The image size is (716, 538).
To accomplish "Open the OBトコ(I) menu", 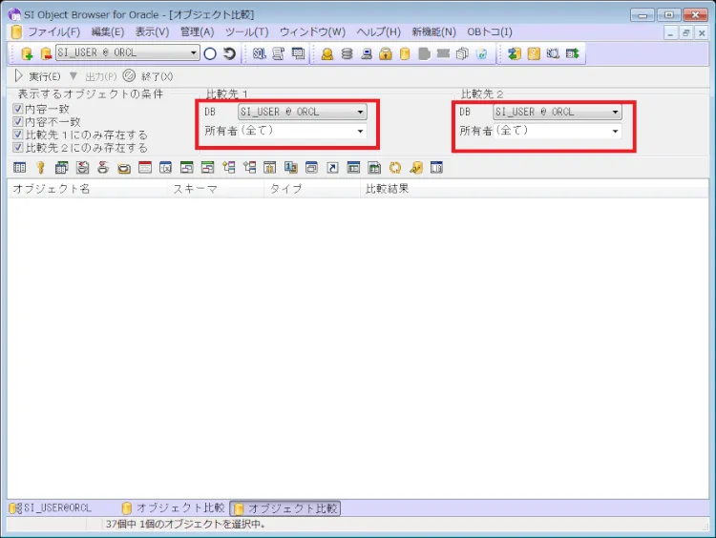I will click(x=489, y=31).
